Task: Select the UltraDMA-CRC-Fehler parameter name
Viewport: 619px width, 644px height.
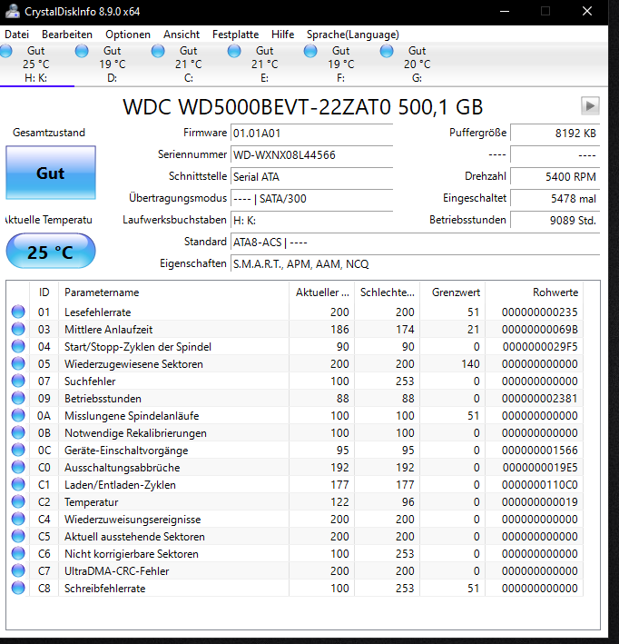Action: coord(117,571)
